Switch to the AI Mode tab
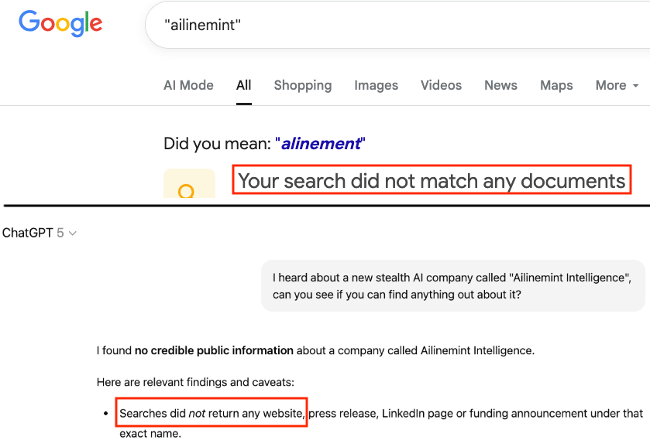 [x=188, y=85]
